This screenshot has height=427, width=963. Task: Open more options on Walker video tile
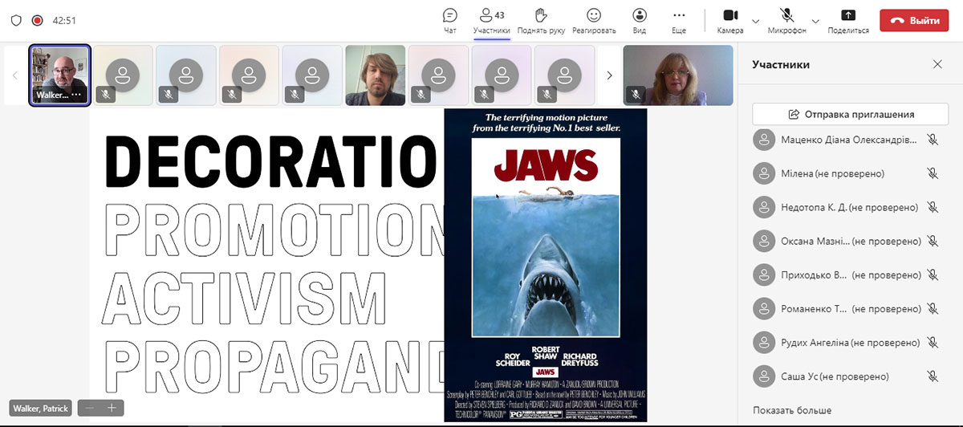[77, 95]
